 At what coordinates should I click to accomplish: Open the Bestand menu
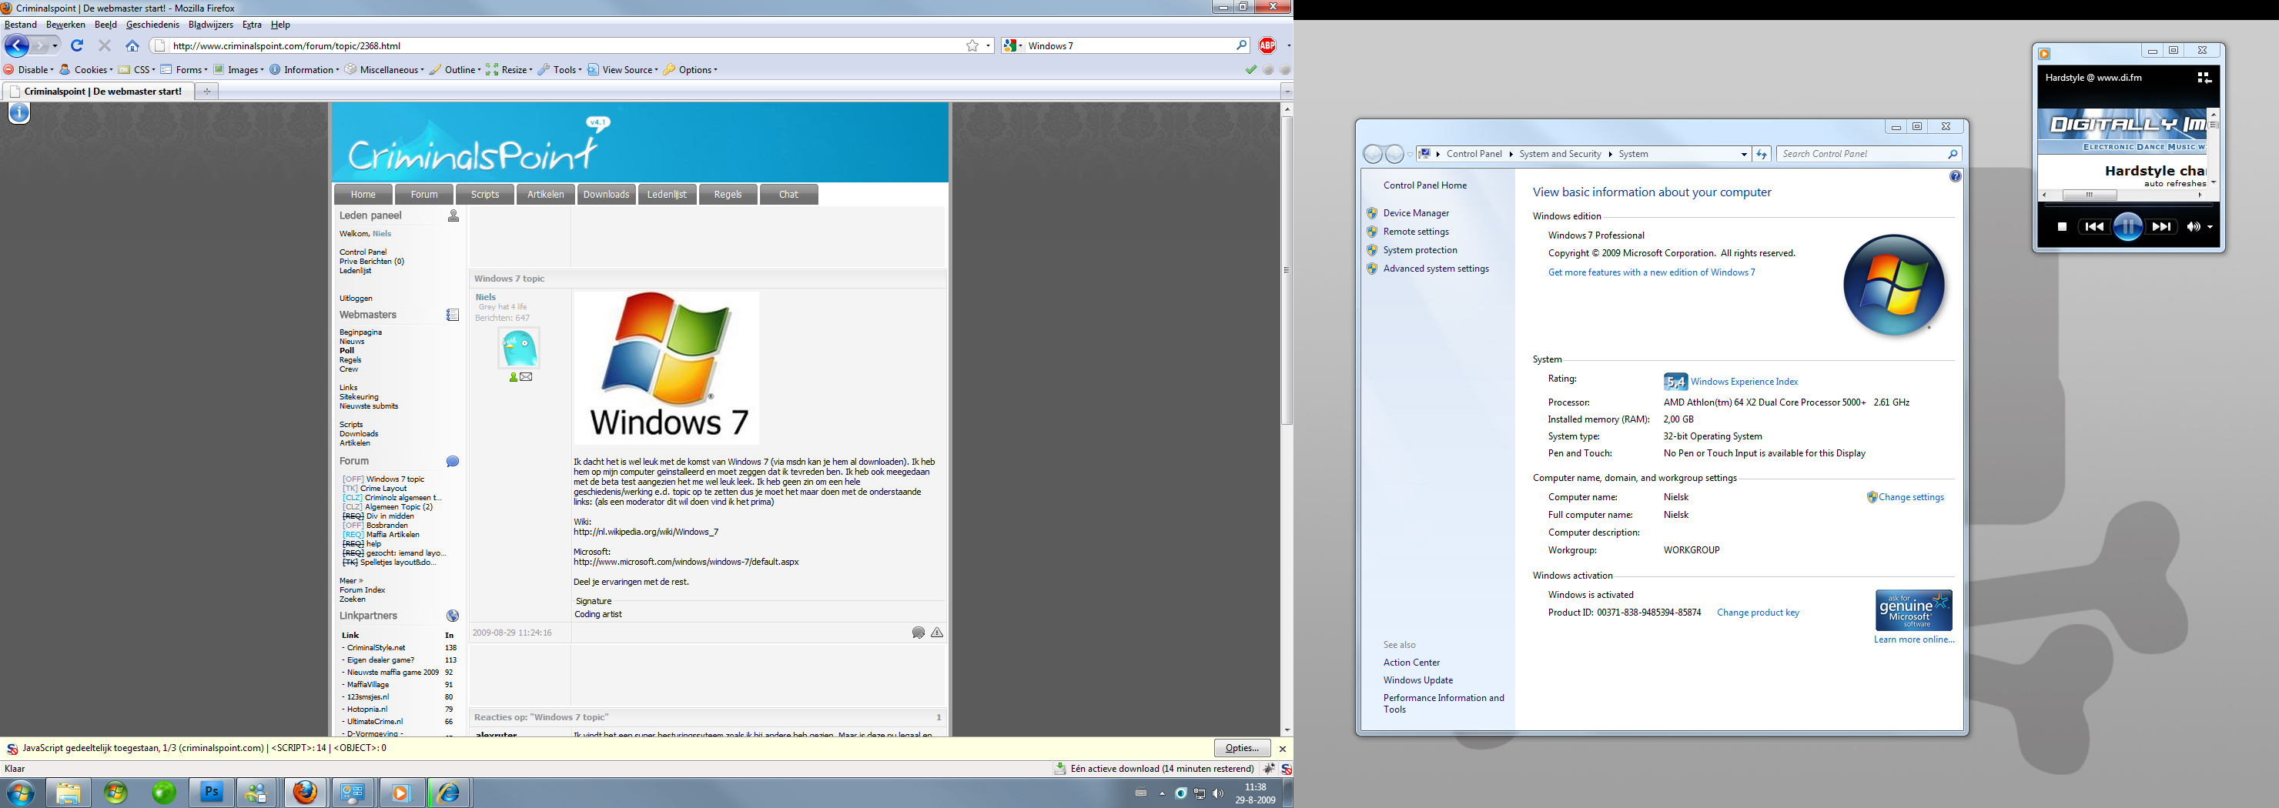click(x=20, y=25)
